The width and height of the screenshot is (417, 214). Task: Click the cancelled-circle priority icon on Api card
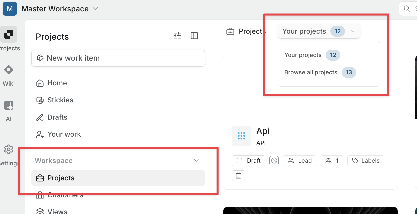click(x=274, y=161)
